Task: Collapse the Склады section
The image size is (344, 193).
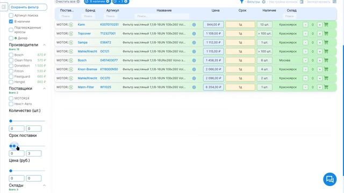Action: (44, 185)
